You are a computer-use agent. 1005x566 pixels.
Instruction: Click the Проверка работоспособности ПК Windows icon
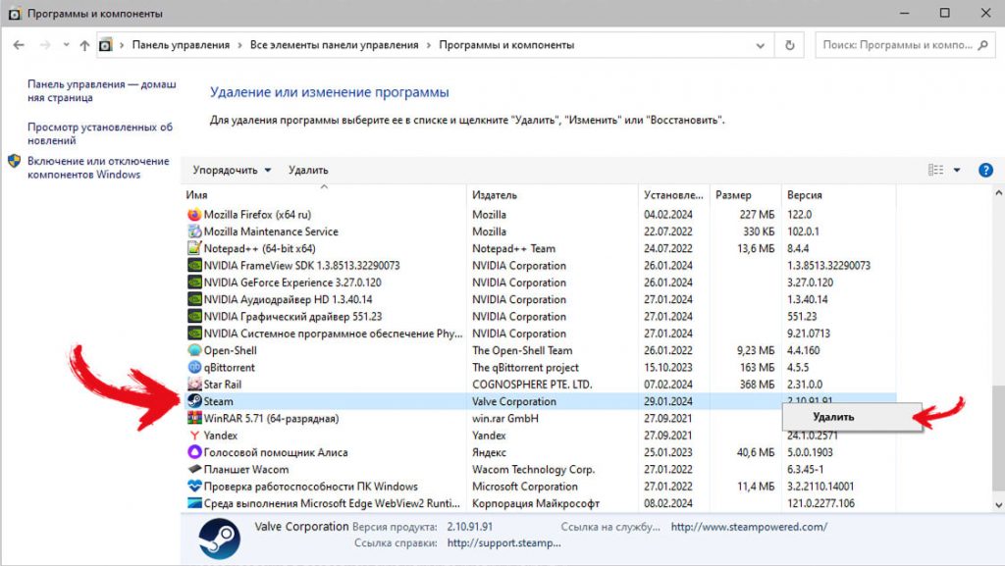tap(194, 486)
